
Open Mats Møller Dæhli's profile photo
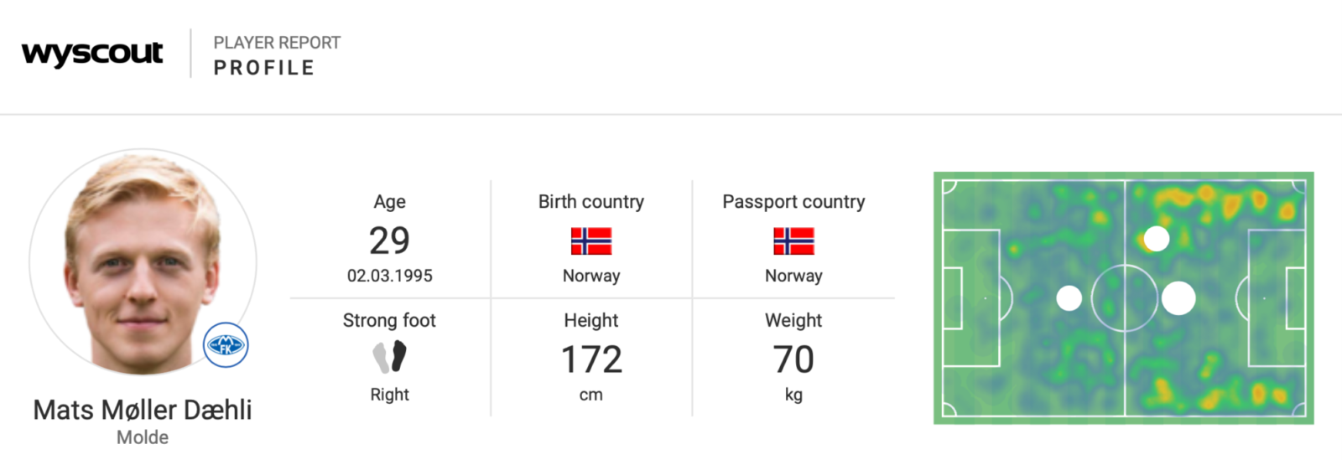pyautogui.click(x=143, y=262)
